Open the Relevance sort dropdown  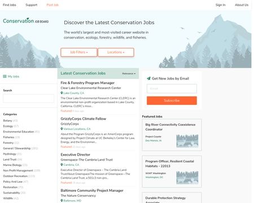pos(129,73)
